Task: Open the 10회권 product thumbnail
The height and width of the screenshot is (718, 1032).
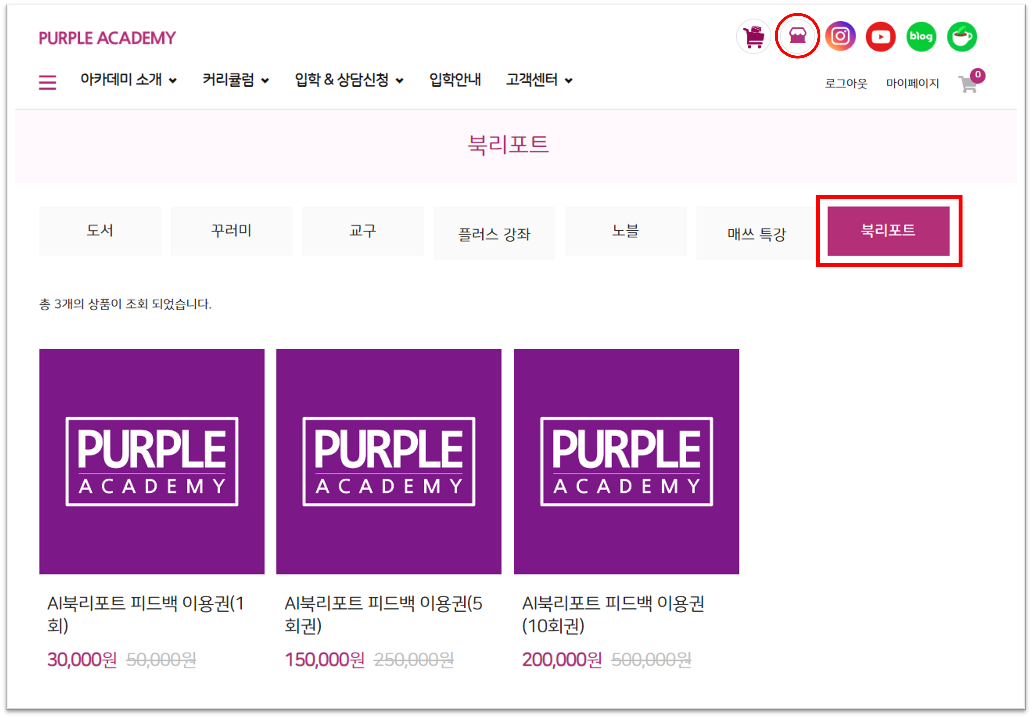Action: 626,461
